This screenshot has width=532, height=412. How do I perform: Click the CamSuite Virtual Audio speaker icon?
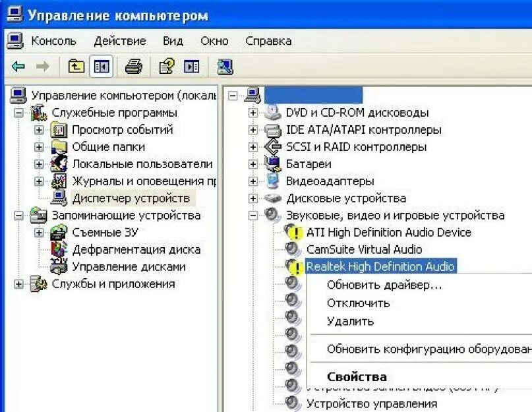point(293,249)
